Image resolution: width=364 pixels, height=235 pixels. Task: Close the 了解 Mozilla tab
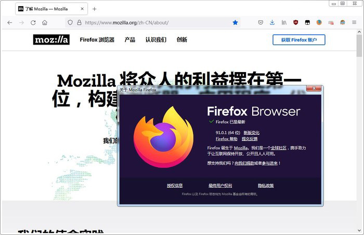click(x=82, y=9)
